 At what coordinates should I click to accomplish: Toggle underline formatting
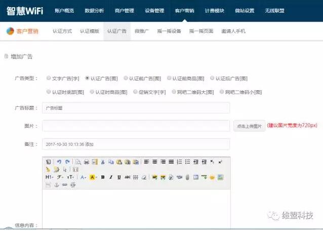pos(119,177)
